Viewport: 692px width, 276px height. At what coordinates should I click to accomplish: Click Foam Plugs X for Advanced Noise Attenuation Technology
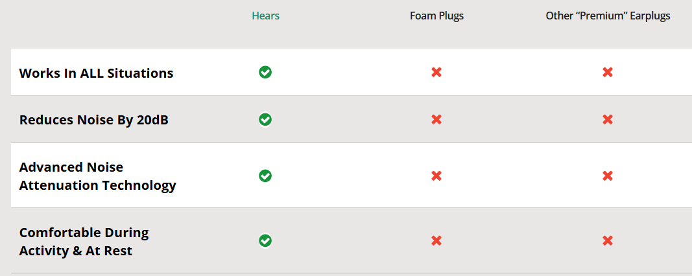coord(436,176)
